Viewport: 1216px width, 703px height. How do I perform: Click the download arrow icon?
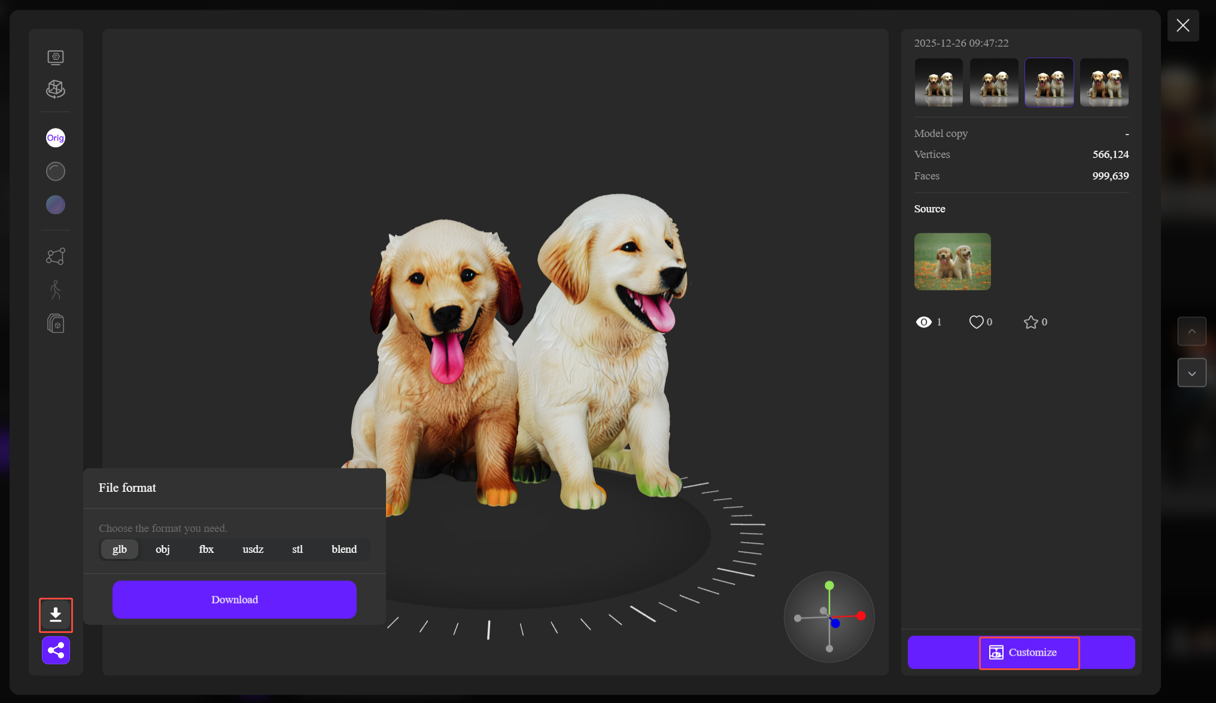pyautogui.click(x=56, y=614)
